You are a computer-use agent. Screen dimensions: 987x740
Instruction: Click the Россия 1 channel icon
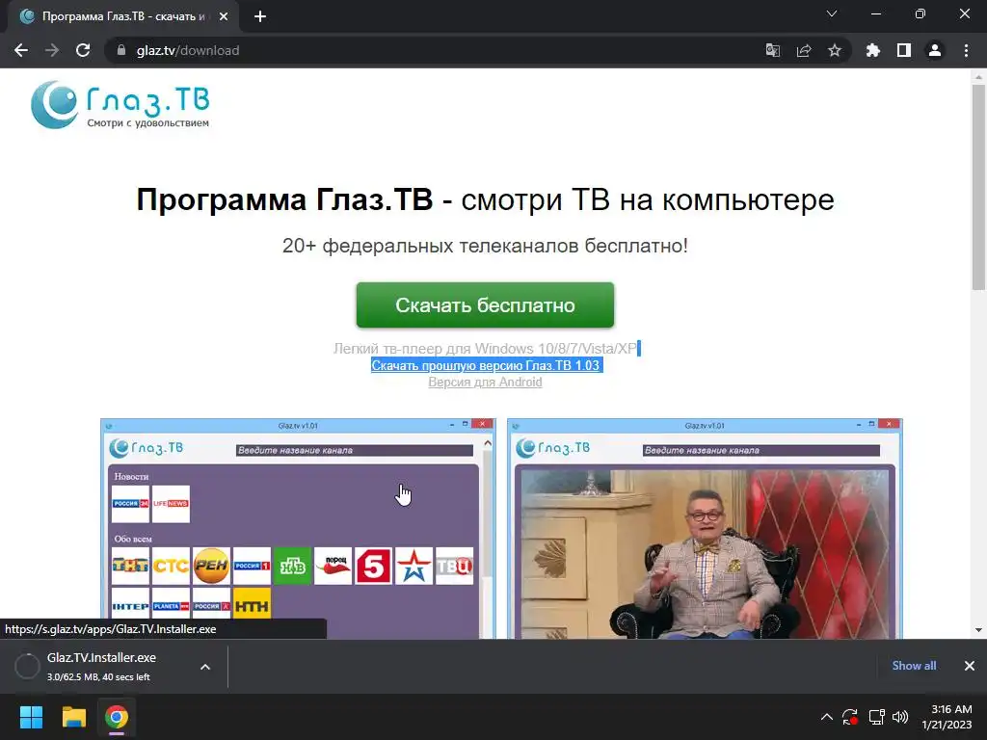coord(252,566)
